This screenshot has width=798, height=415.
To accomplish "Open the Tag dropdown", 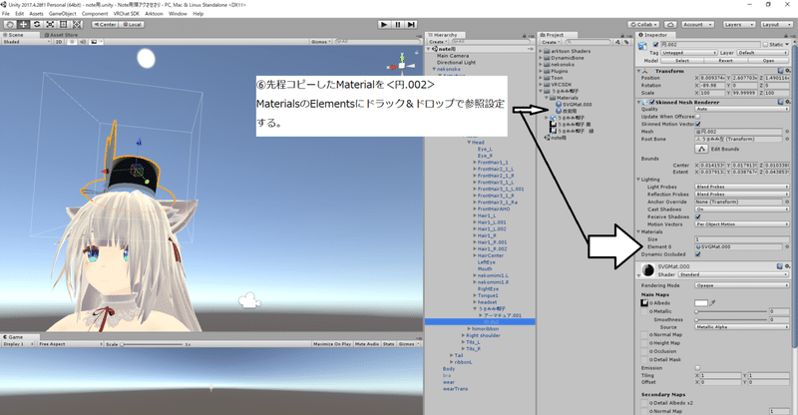I will [689, 53].
